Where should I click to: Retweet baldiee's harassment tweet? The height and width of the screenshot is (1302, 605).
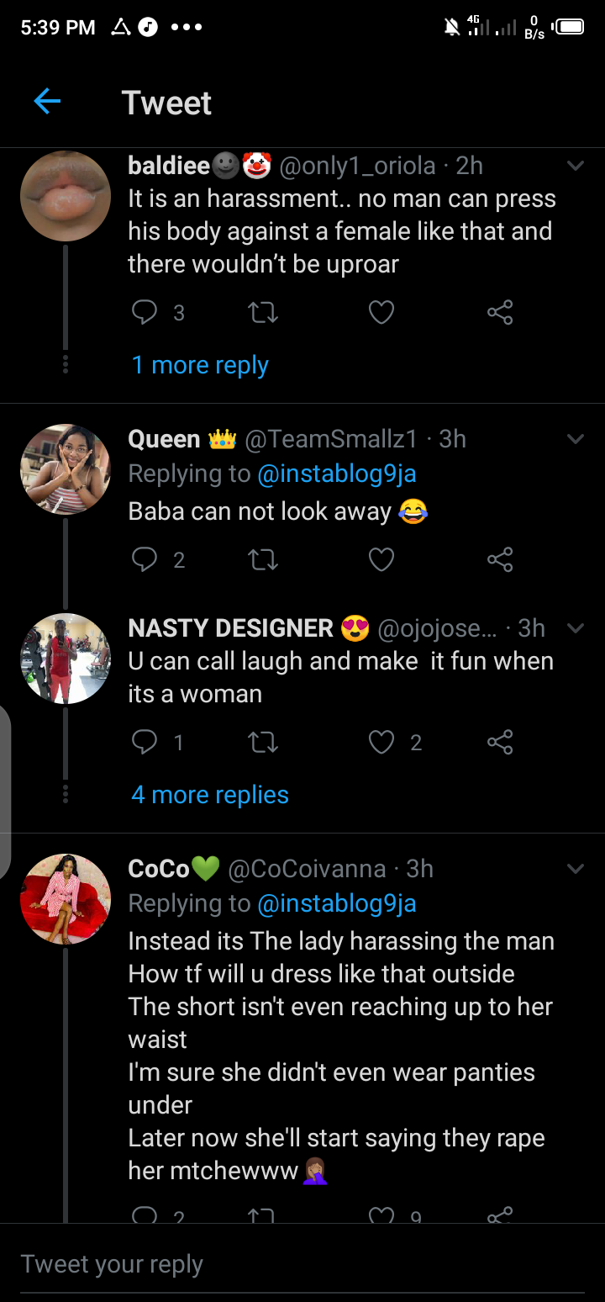coord(263,313)
